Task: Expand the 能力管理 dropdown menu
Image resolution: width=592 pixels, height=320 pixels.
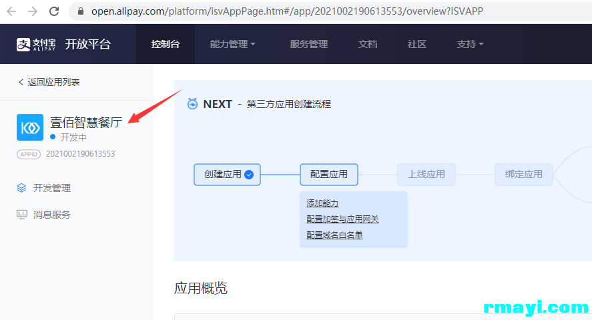Action: click(x=232, y=44)
